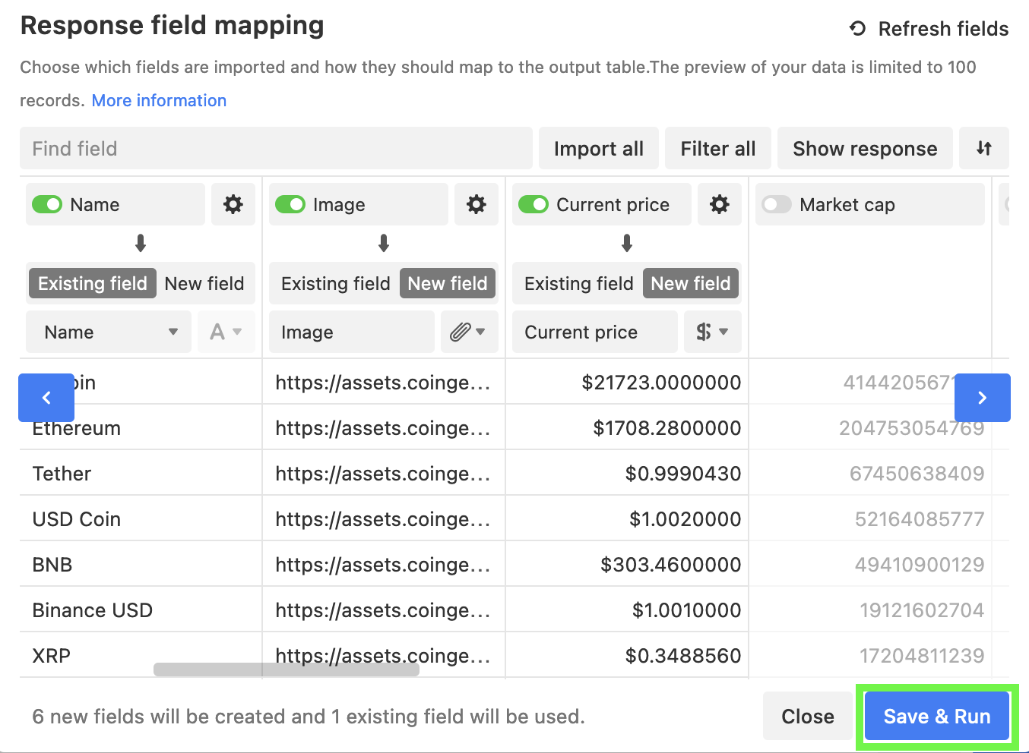
Task: Toggle off the Image field import
Action: (x=290, y=205)
